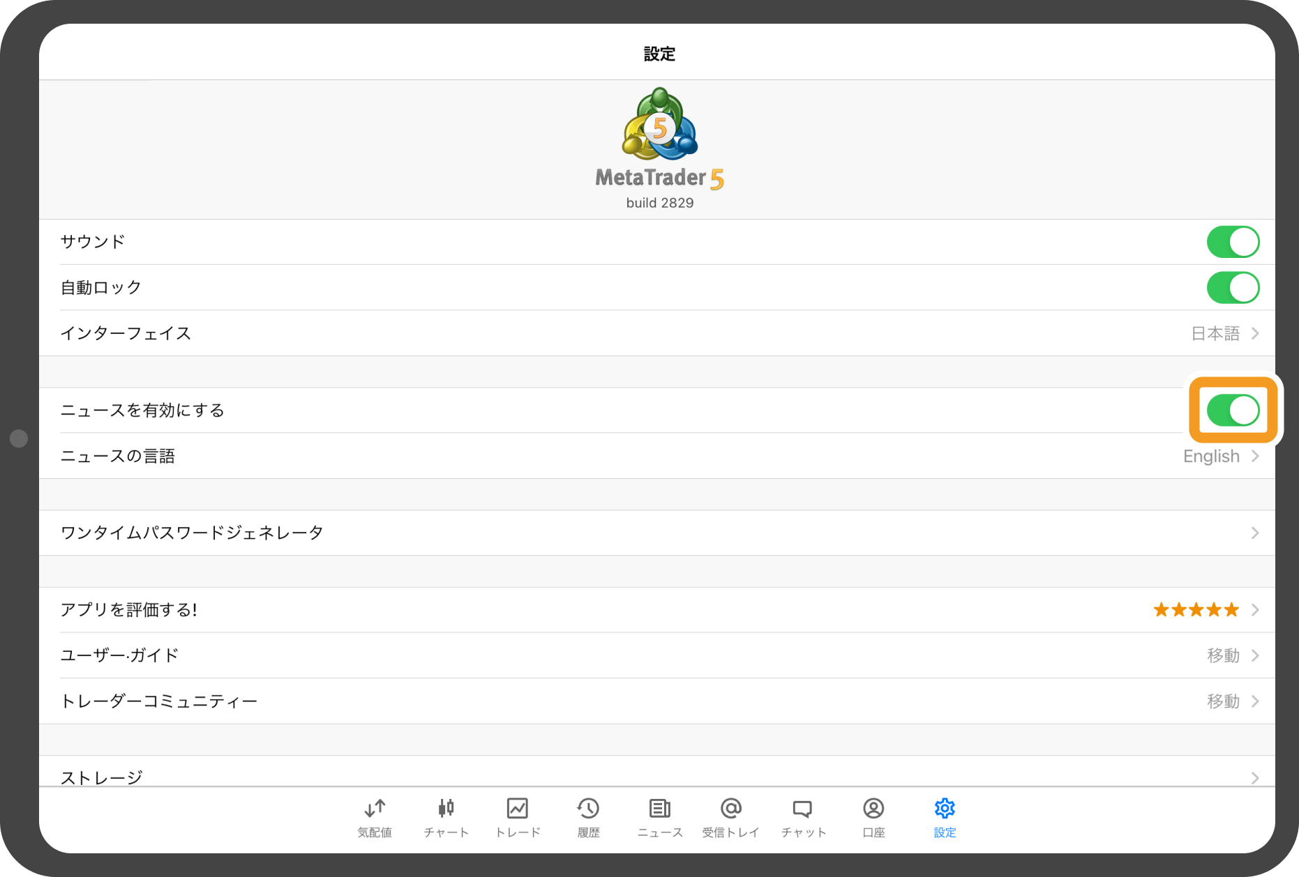
Task: Open the Storage (ストレージ) row
Action: 656,774
